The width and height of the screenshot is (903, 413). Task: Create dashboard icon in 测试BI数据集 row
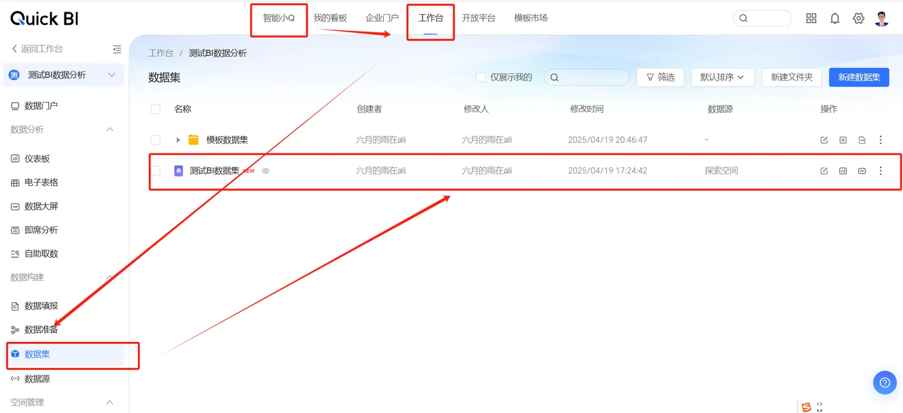click(843, 171)
